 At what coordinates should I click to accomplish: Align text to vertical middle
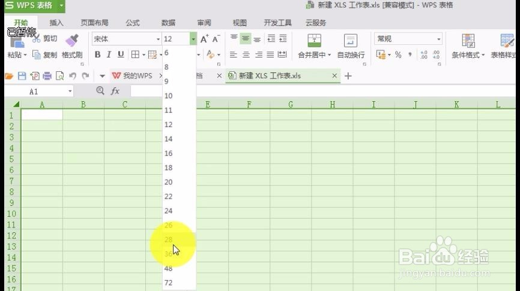coord(246,38)
